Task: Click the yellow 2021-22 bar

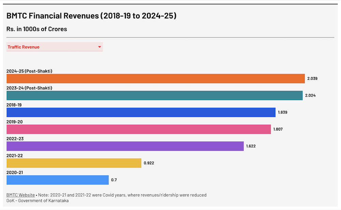Action: 74,163
